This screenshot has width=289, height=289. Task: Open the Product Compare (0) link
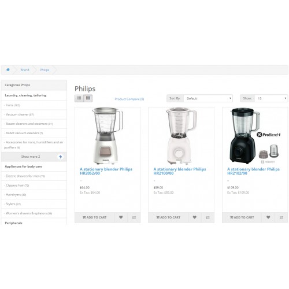click(x=129, y=99)
